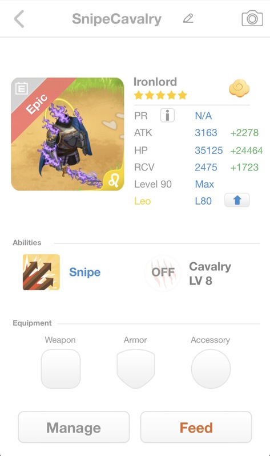Screen dimensions: 270x456
Task: Select the empty Accessory slot
Action: click(x=211, y=369)
